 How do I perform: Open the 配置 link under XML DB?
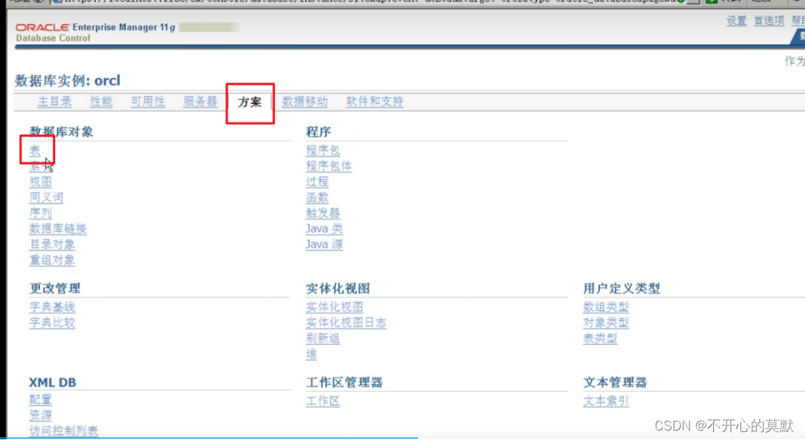pyautogui.click(x=41, y=399)
